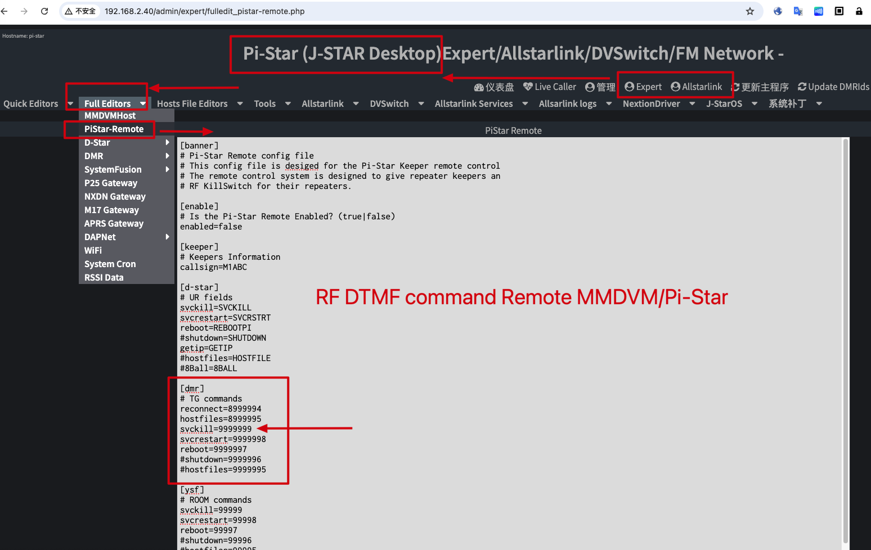Open the Full Editors menu
This screenshot has height=550, width=871.
107,103
